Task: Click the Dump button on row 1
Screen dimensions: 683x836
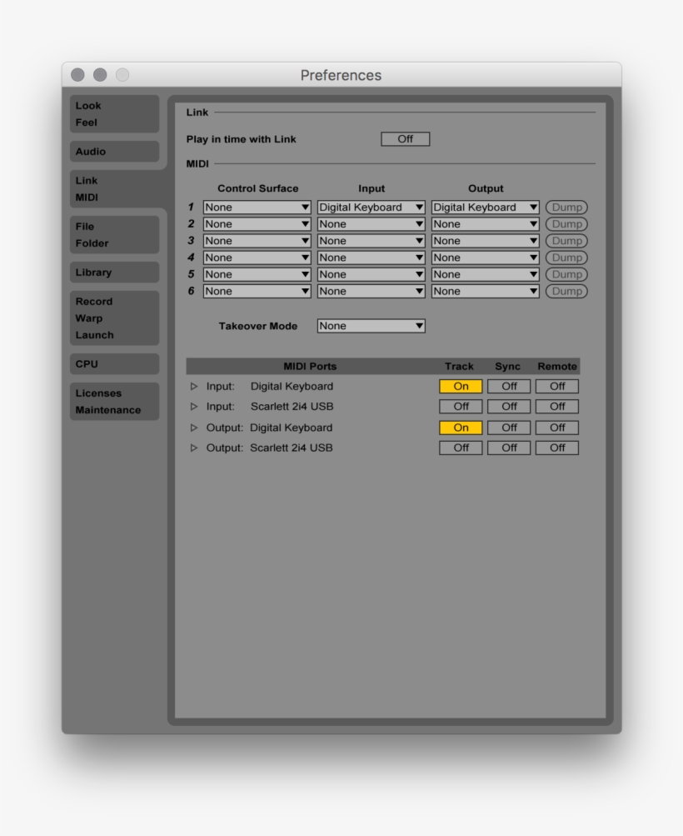Action: [x=566, y=207]
